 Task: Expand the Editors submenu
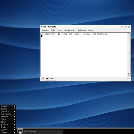pos(8,106)
